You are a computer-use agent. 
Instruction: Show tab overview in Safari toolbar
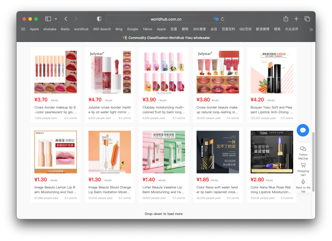[x=307, y=19]
